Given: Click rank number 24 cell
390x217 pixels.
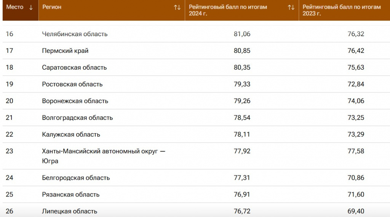Looking at the screenshot, I should (x=10, y=178).
